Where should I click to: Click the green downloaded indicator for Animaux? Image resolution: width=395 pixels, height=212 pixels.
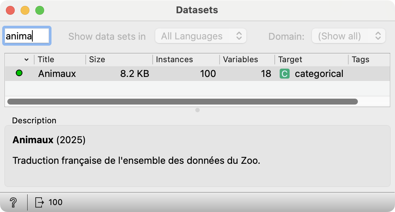[x=19, y=73]
